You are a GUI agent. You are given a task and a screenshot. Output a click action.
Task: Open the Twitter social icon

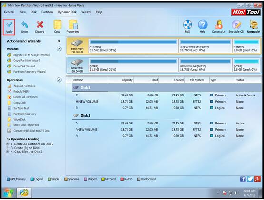250,179
